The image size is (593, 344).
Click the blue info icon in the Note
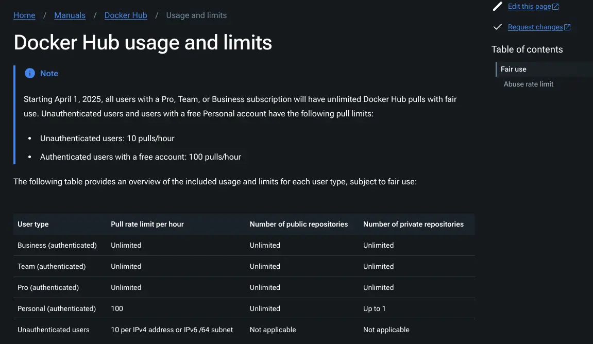(30, 73)
